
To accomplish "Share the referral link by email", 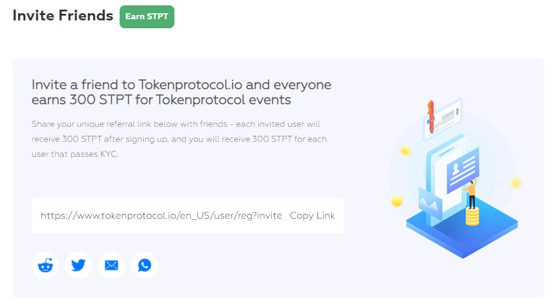I will coord(111,265).
